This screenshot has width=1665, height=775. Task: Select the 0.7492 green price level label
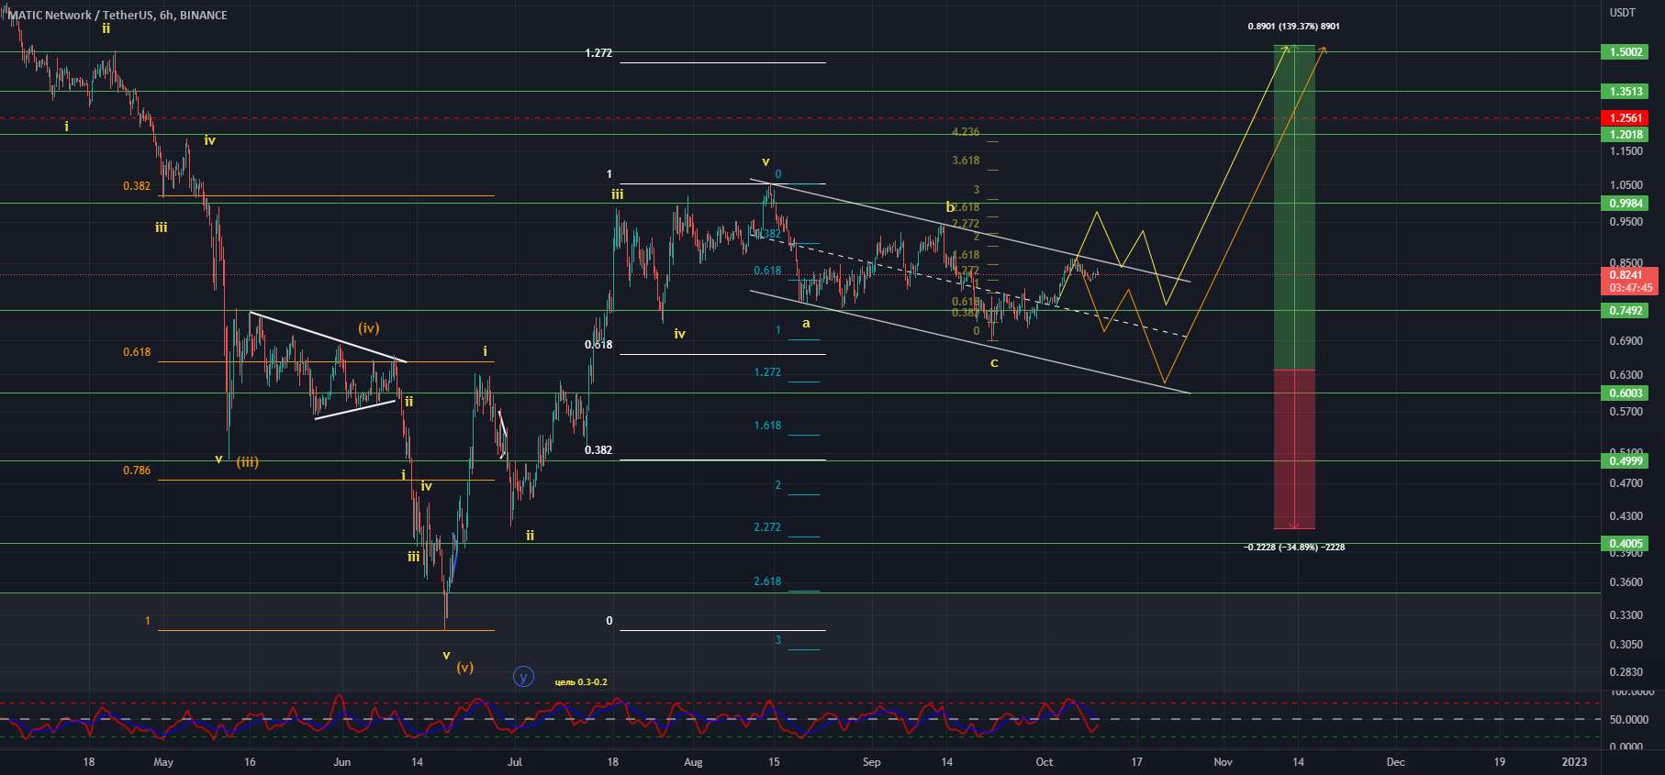(x=1626, y=311)
